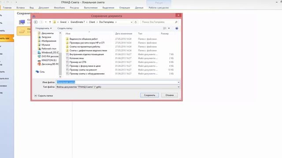
Task: Click the search magnifier icon in the dialog
Action: (176, 22)
